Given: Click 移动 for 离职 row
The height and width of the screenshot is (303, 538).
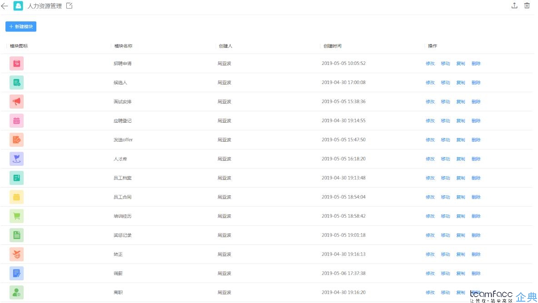Looking at the screenshot, I should 445,293.
